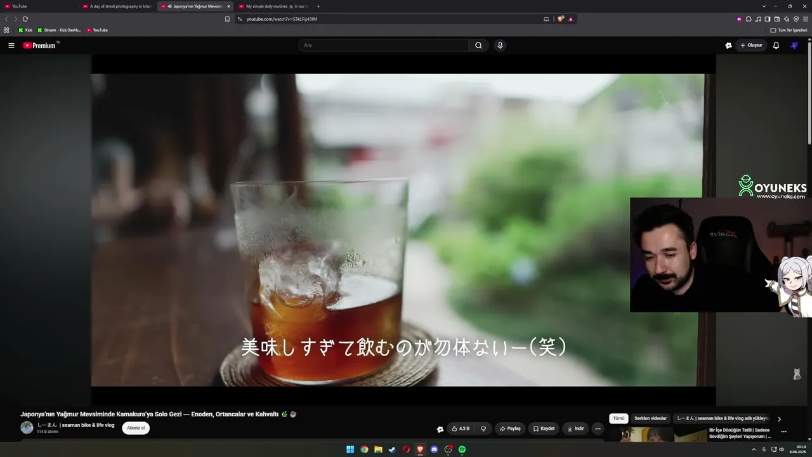Open the YouTube account avatar menu
Viewport: 812px width, 457px height.
coord(794,45)
